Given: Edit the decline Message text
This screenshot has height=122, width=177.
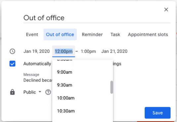Looking at the screenshot, I should [38, 80].
